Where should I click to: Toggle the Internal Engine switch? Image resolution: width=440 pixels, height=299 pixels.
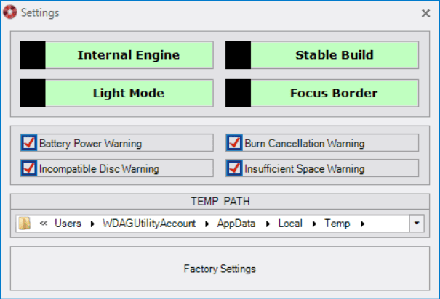pos(116,55)
